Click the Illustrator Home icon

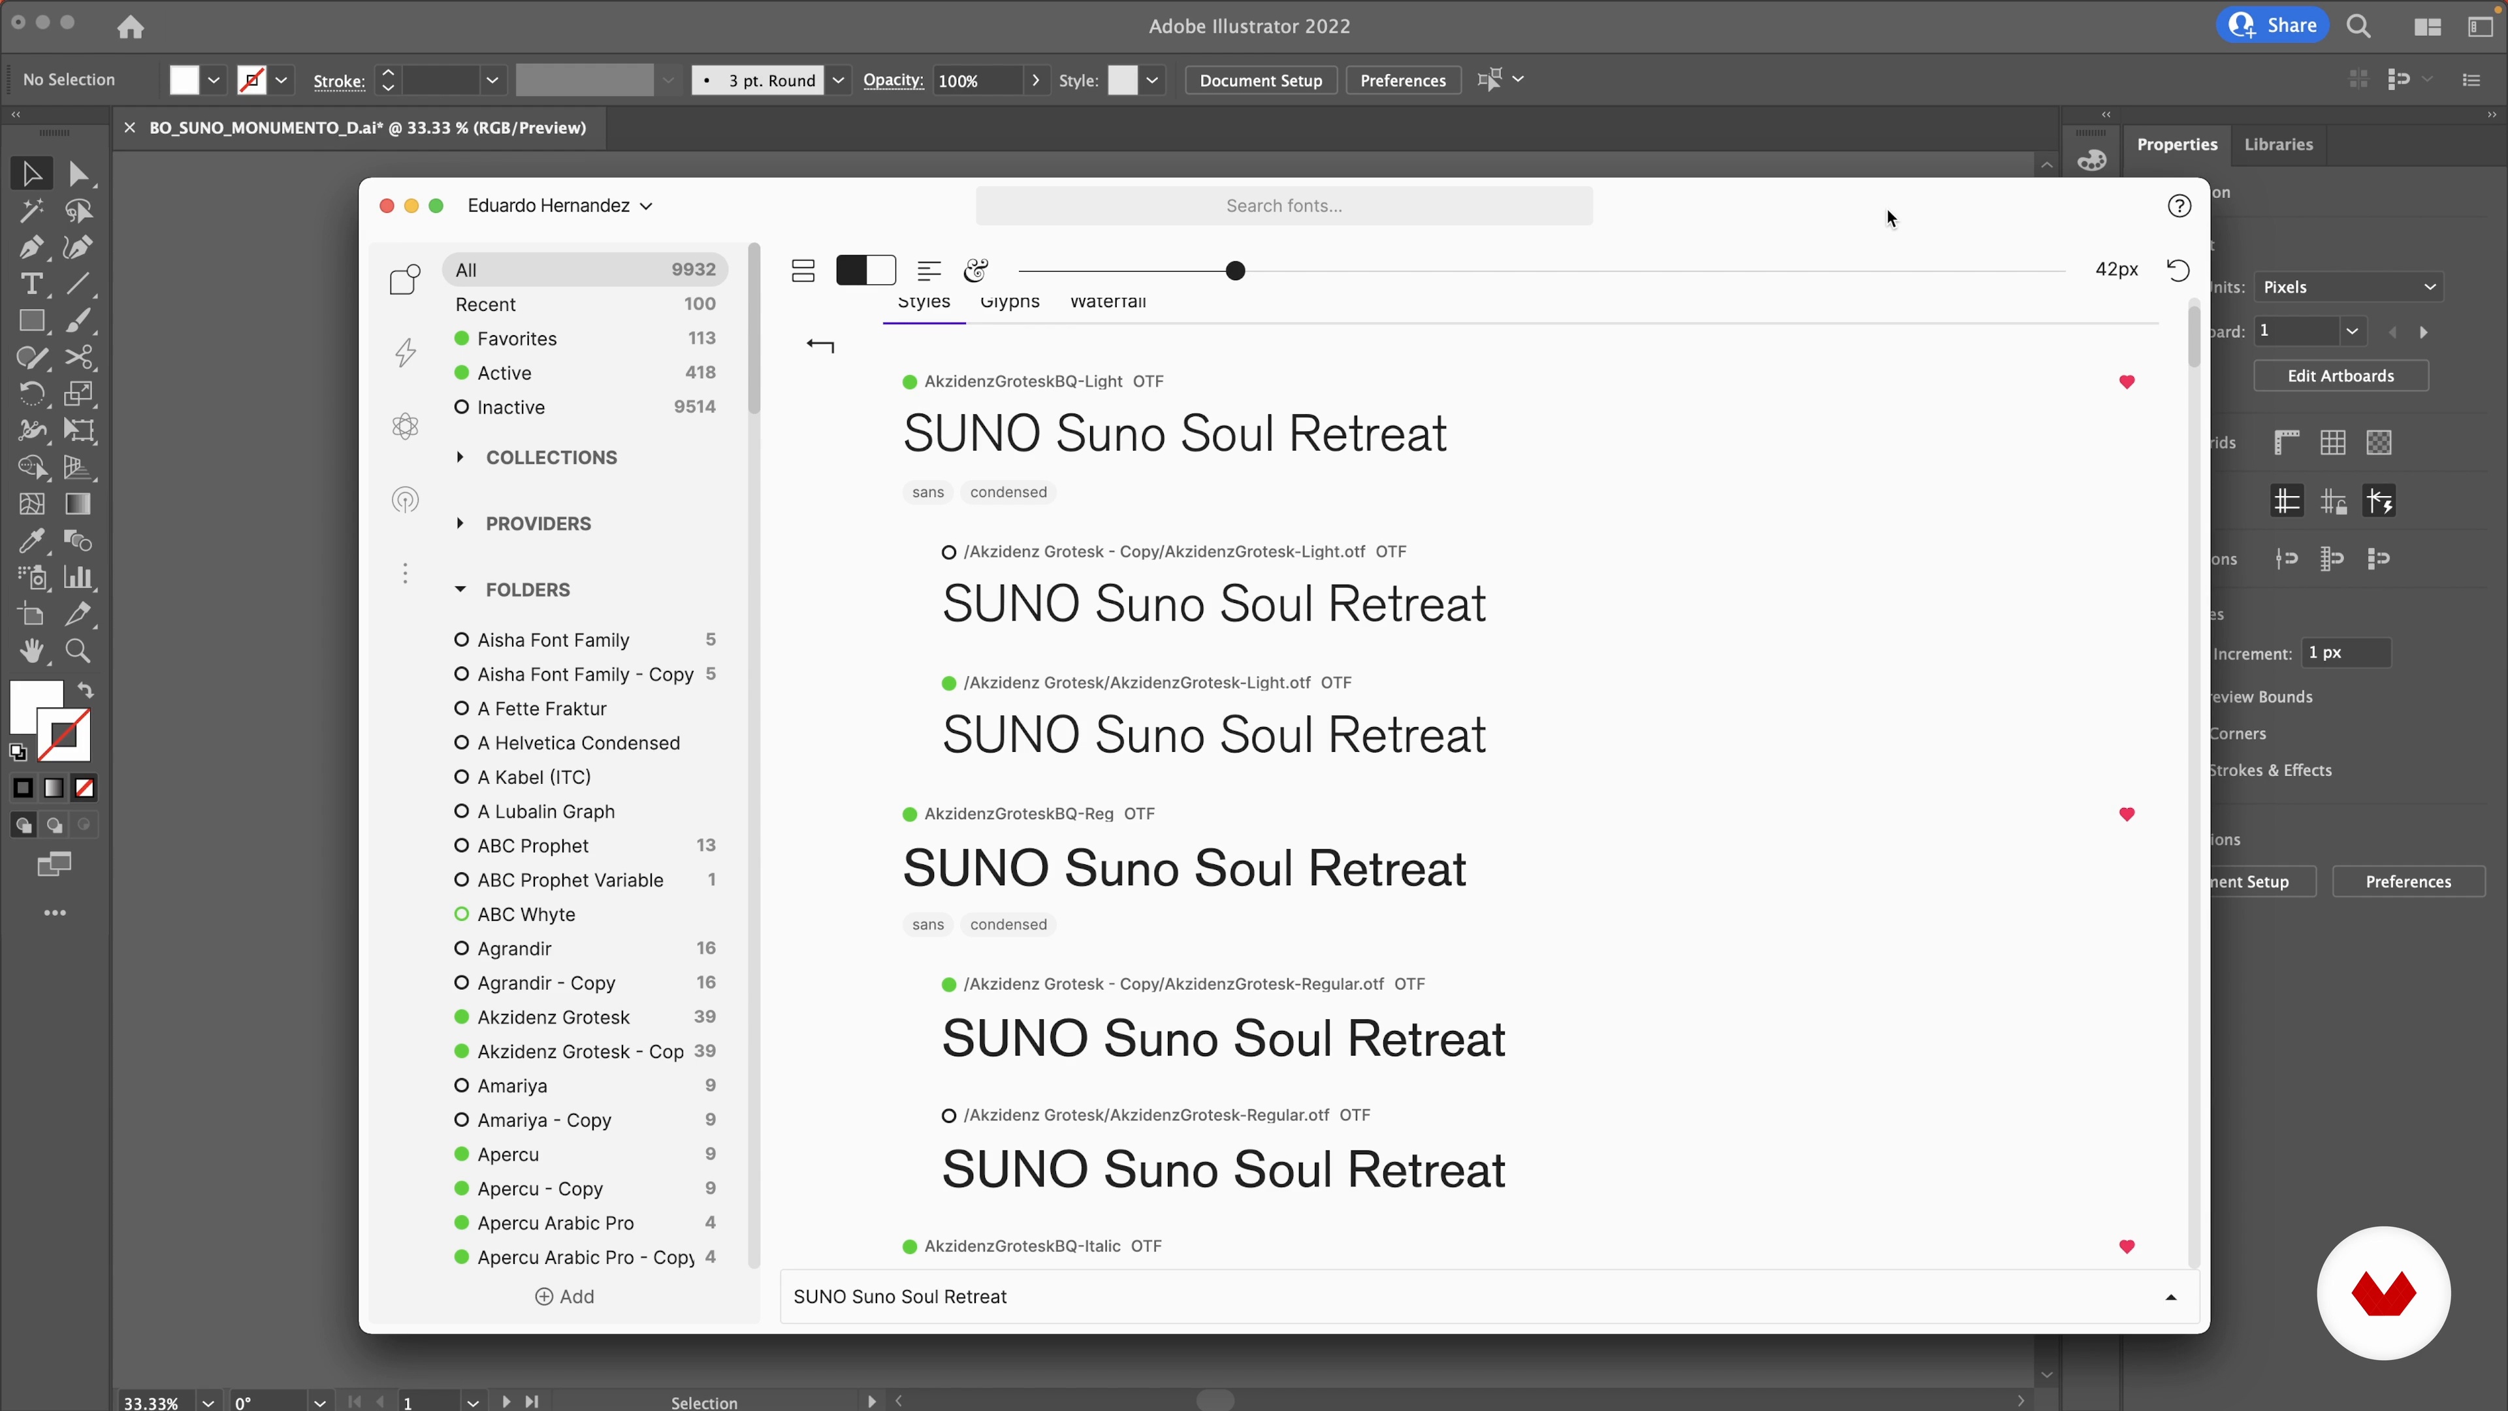(131, 26)
